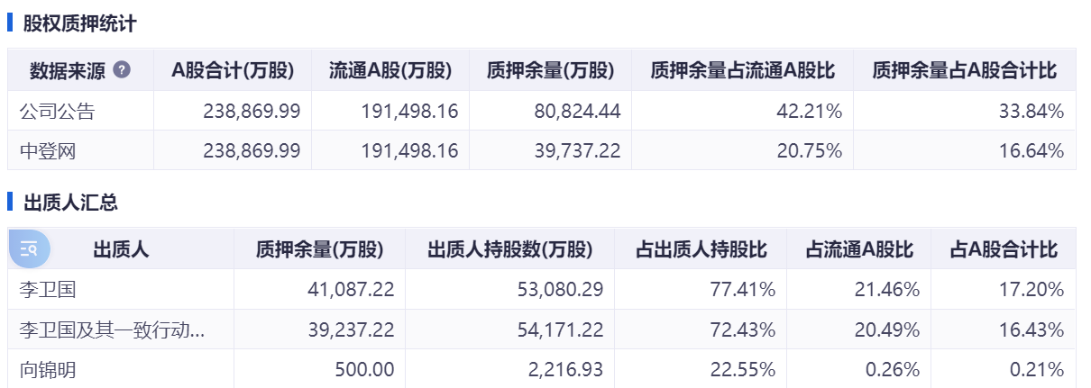
Task: Click the 质押余量占A股合计比 column header
Action: pyautogui.click(x=965, y=71)
